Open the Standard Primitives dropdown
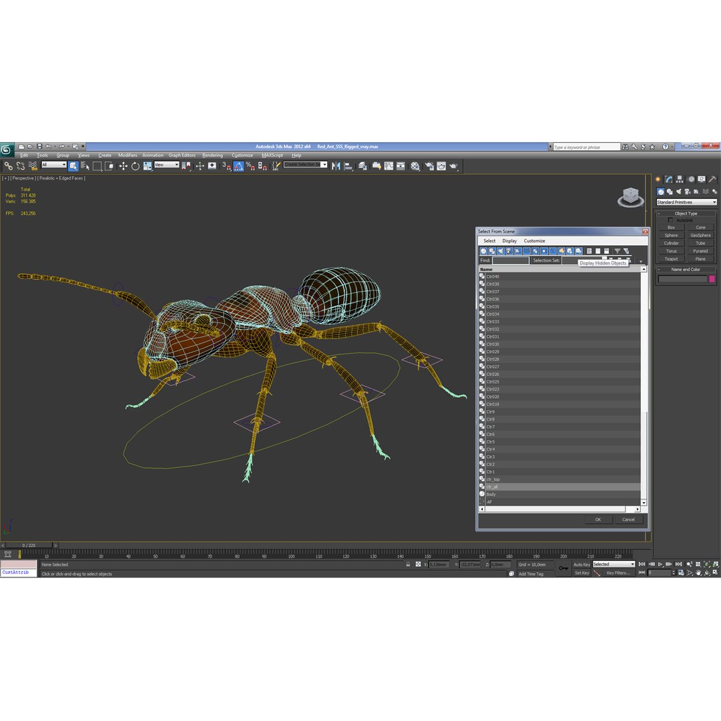 pyautogui.click(x=686, y=202)
